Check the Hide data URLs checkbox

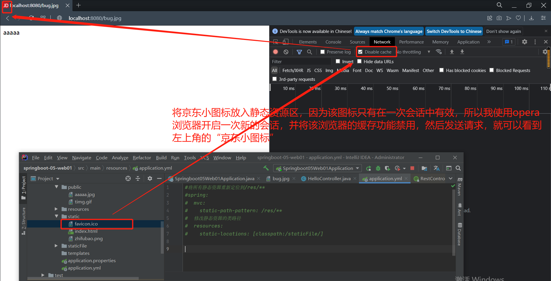click(x=359, y=61)
